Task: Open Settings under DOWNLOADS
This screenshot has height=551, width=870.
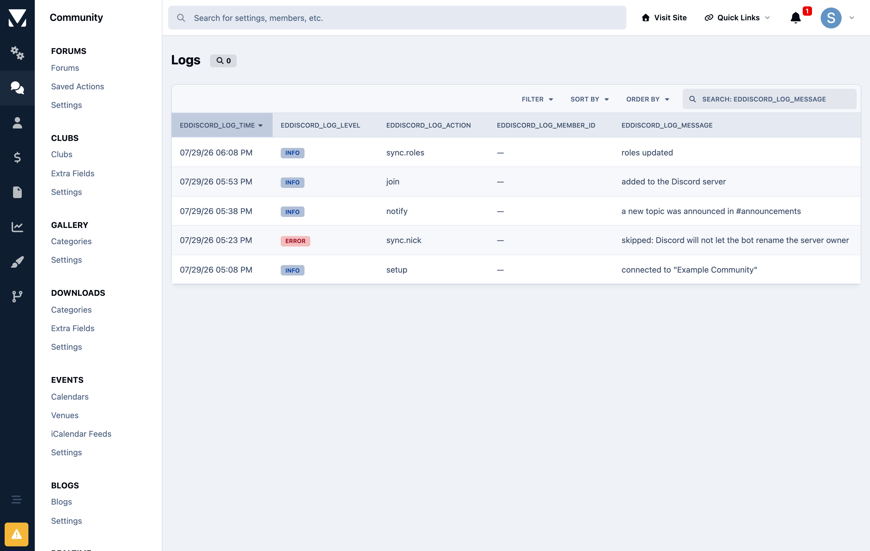Action: pyautogui.click(x=66, y=347)
